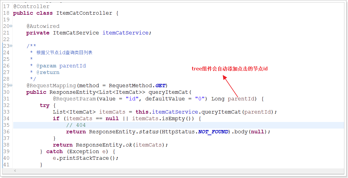Click the @RequestParam annotation

tap(74, 99)
